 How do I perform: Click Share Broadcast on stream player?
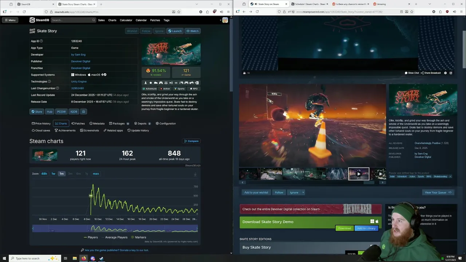[x=431, y=73]
